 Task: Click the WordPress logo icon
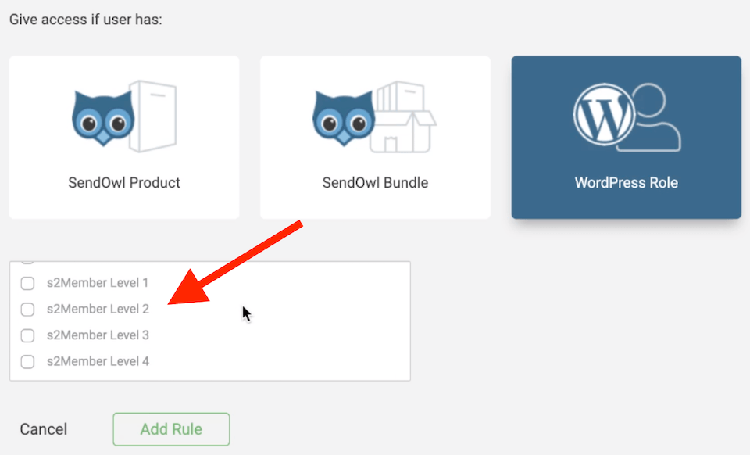coord(604,115)
